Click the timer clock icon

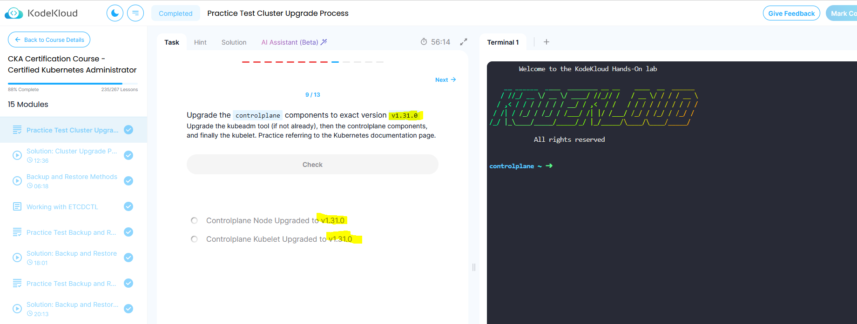tap(424, 42)
